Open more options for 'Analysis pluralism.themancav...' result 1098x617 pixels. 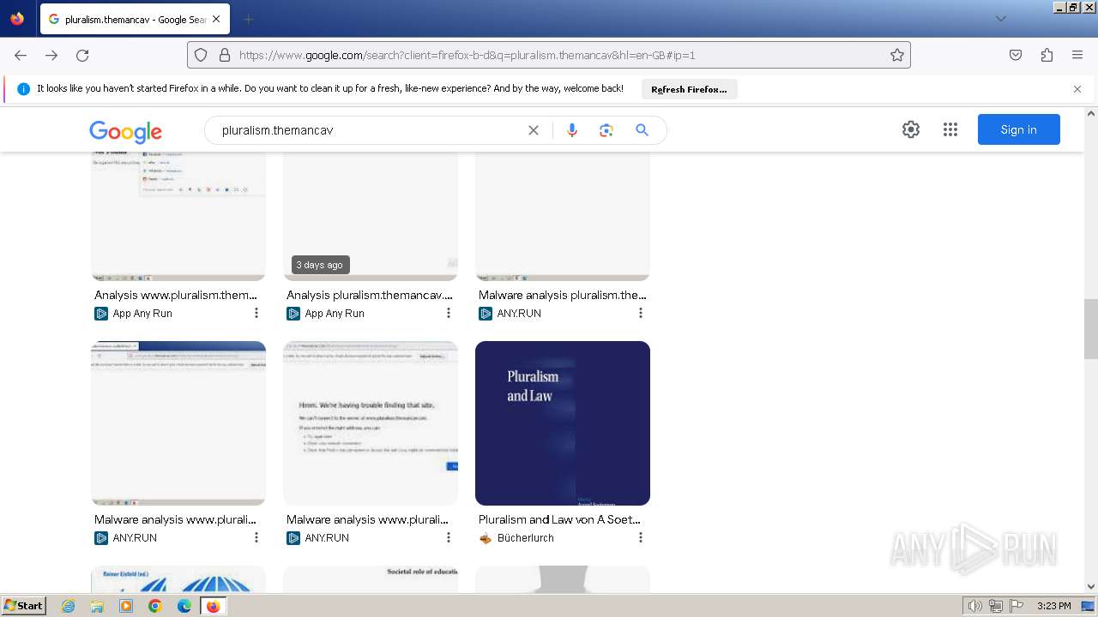(x=449, y=314)
